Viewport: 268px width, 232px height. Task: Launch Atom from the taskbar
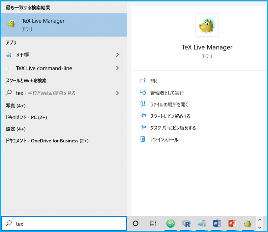point(170,223)
